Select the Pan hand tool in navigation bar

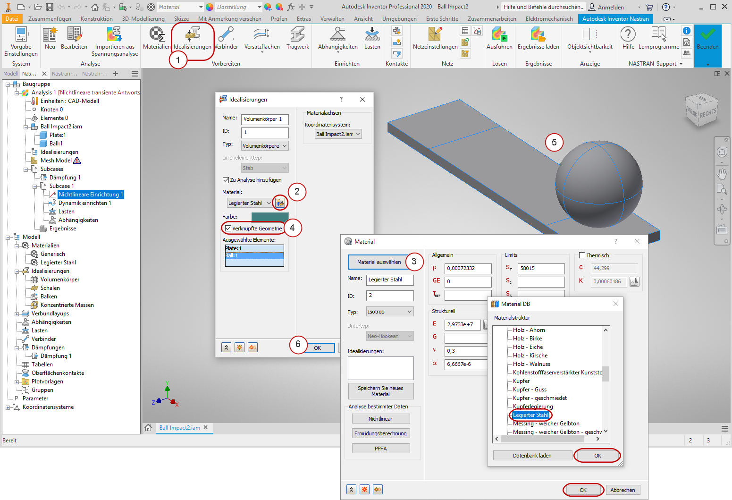pyautogui.click(x=722, y=174)
